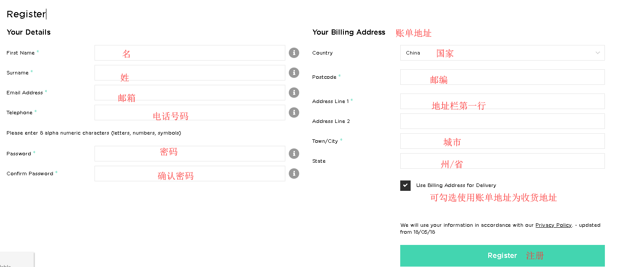This screenshot has height=267, width=627.
Task: Click the info icon beside Email Address
Action: click(294, 93)
